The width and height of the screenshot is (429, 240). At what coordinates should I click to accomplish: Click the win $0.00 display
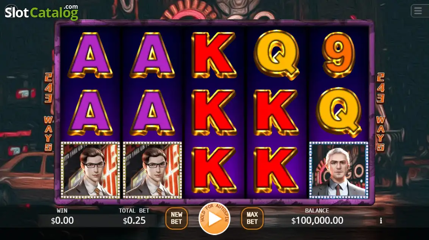[62, 220]
